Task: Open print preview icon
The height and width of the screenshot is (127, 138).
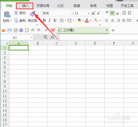Action: click(27, 30)
